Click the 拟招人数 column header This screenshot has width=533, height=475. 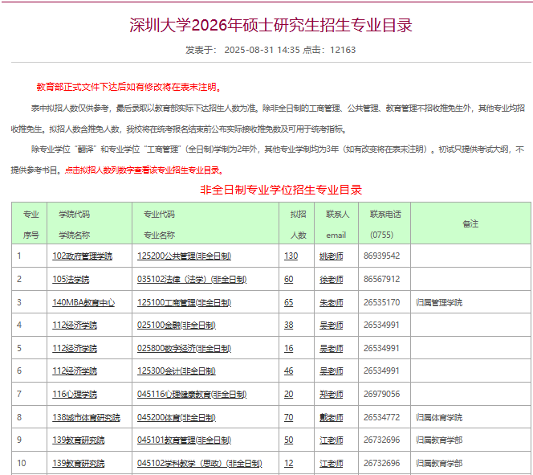pyautogui.click(x=298, y=224)
